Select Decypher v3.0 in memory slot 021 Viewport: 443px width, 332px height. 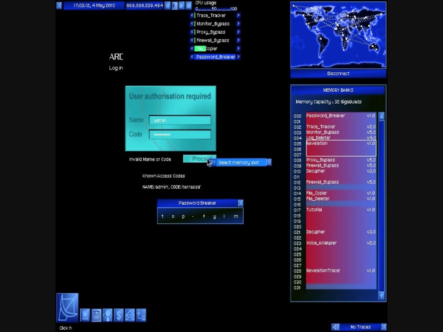[x=341, y=232]
